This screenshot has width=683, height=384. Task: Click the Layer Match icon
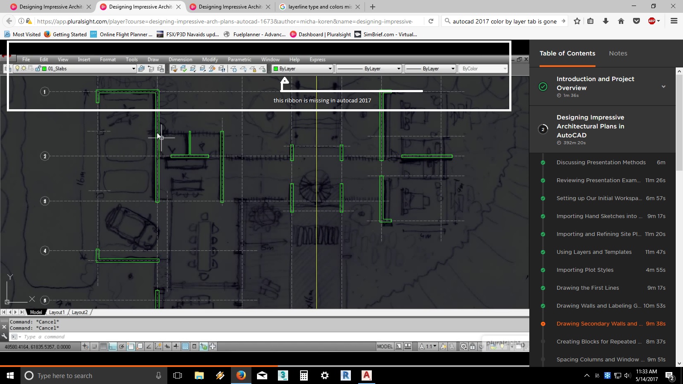point(174,68)
